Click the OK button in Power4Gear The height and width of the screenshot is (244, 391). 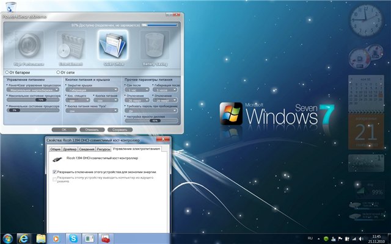coord(64,130)
